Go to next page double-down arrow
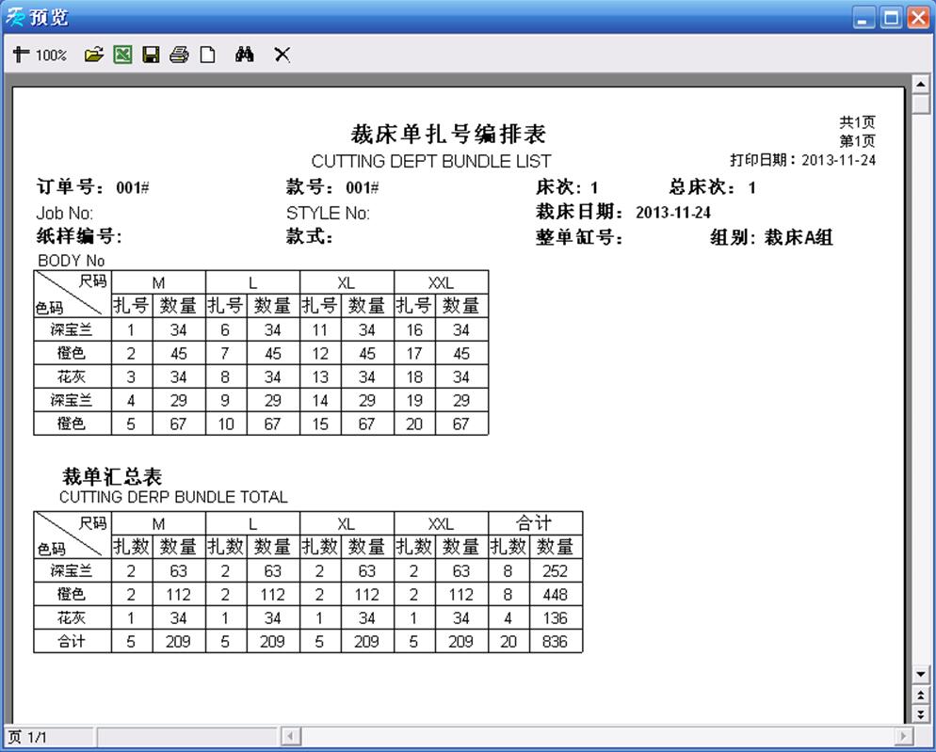Screen dimensions: 936x752 (x=922, y=714)
